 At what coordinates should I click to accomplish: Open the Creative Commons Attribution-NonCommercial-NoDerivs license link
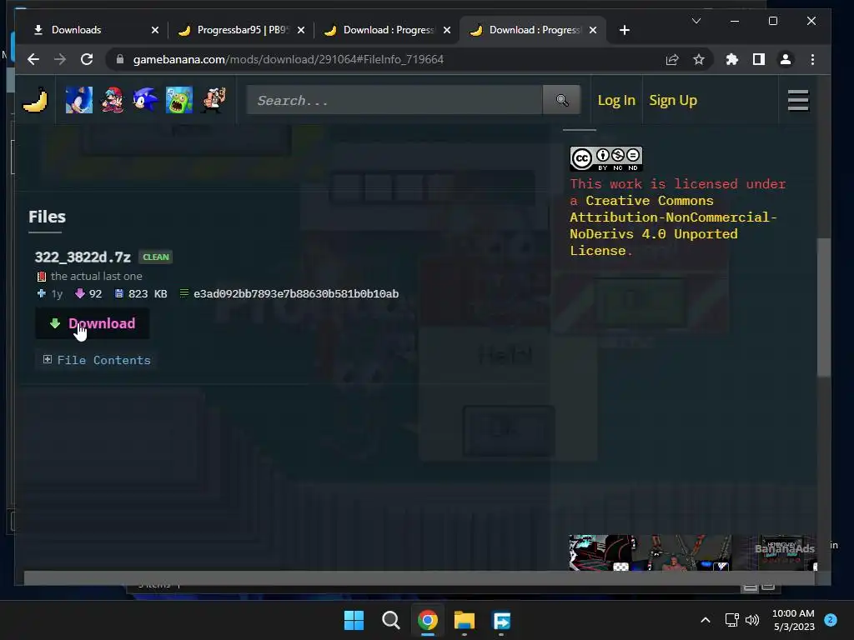click(673, 225)
